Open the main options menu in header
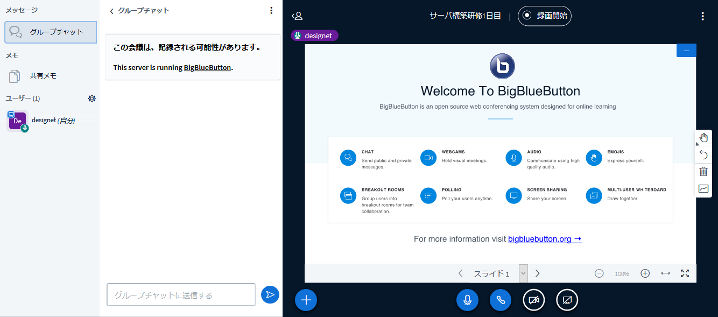The image size is (718, 317). 702,16
